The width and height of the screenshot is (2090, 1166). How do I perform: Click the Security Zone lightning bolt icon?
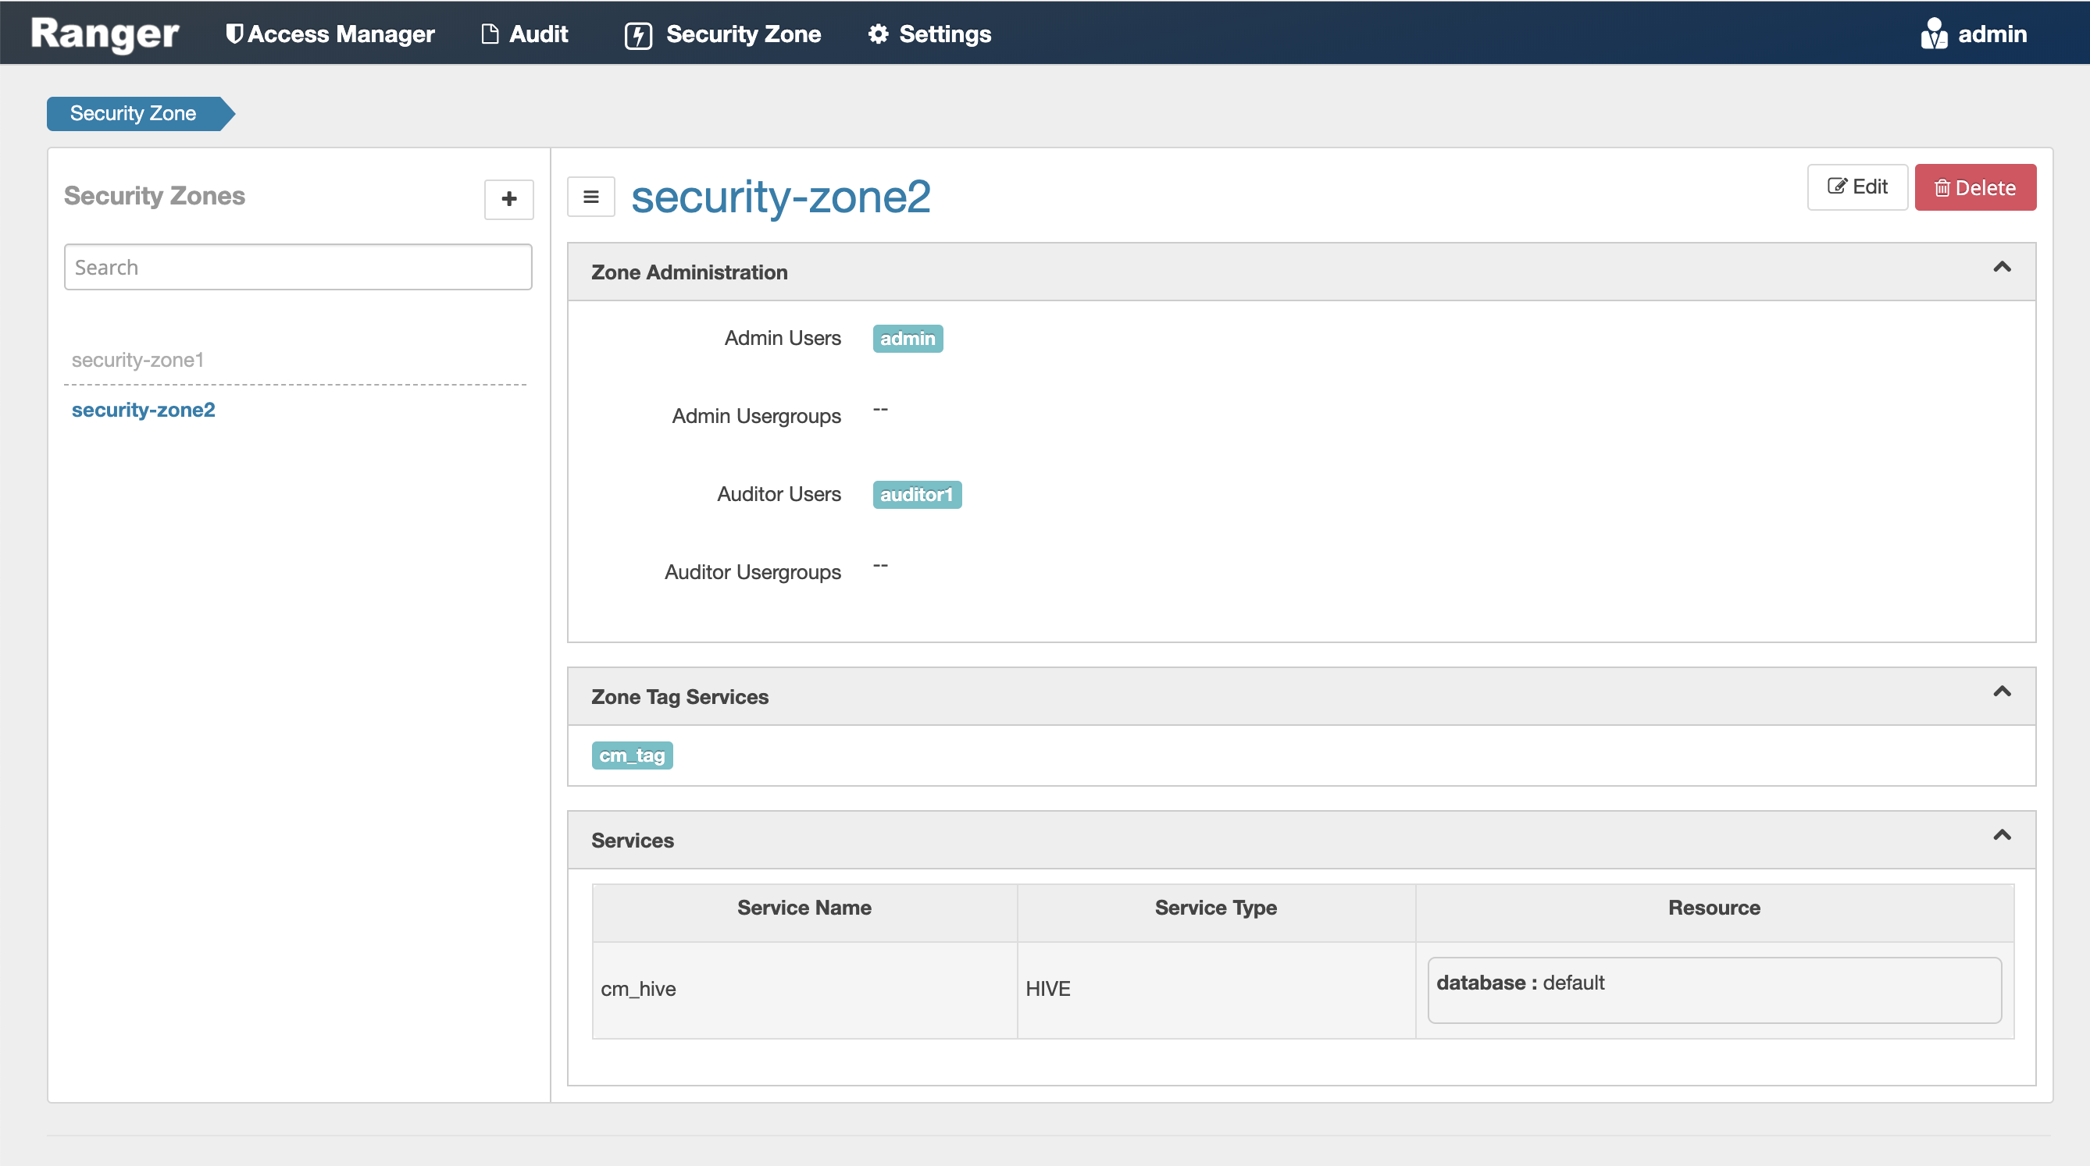[x=638, y=35]
